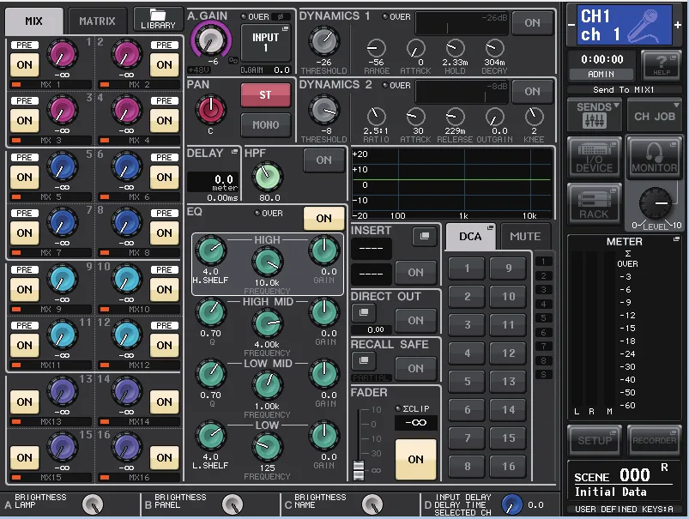The image size is (689, 519).
Task: Open the LIBRARY folder button
Action: coord(158,20)
